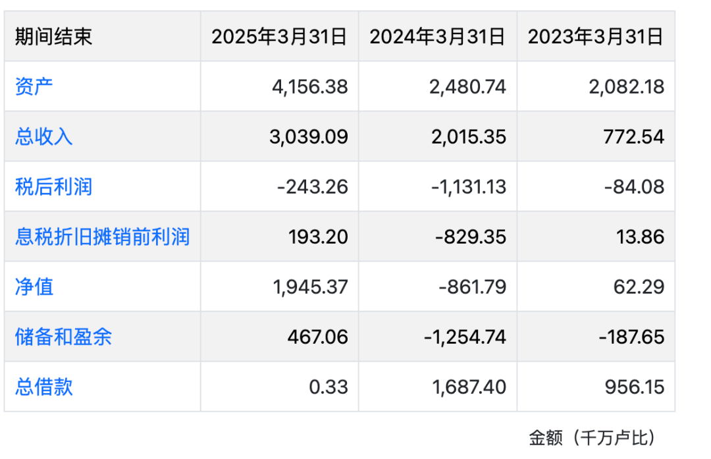711x459 pixels.
Task: Select the -187.65 reserves cell
Action: (x=631, y=337)
